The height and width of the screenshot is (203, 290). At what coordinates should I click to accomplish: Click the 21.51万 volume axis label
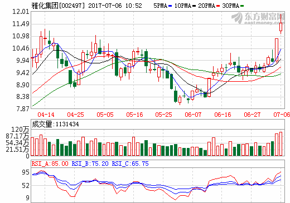pos(17,150)
